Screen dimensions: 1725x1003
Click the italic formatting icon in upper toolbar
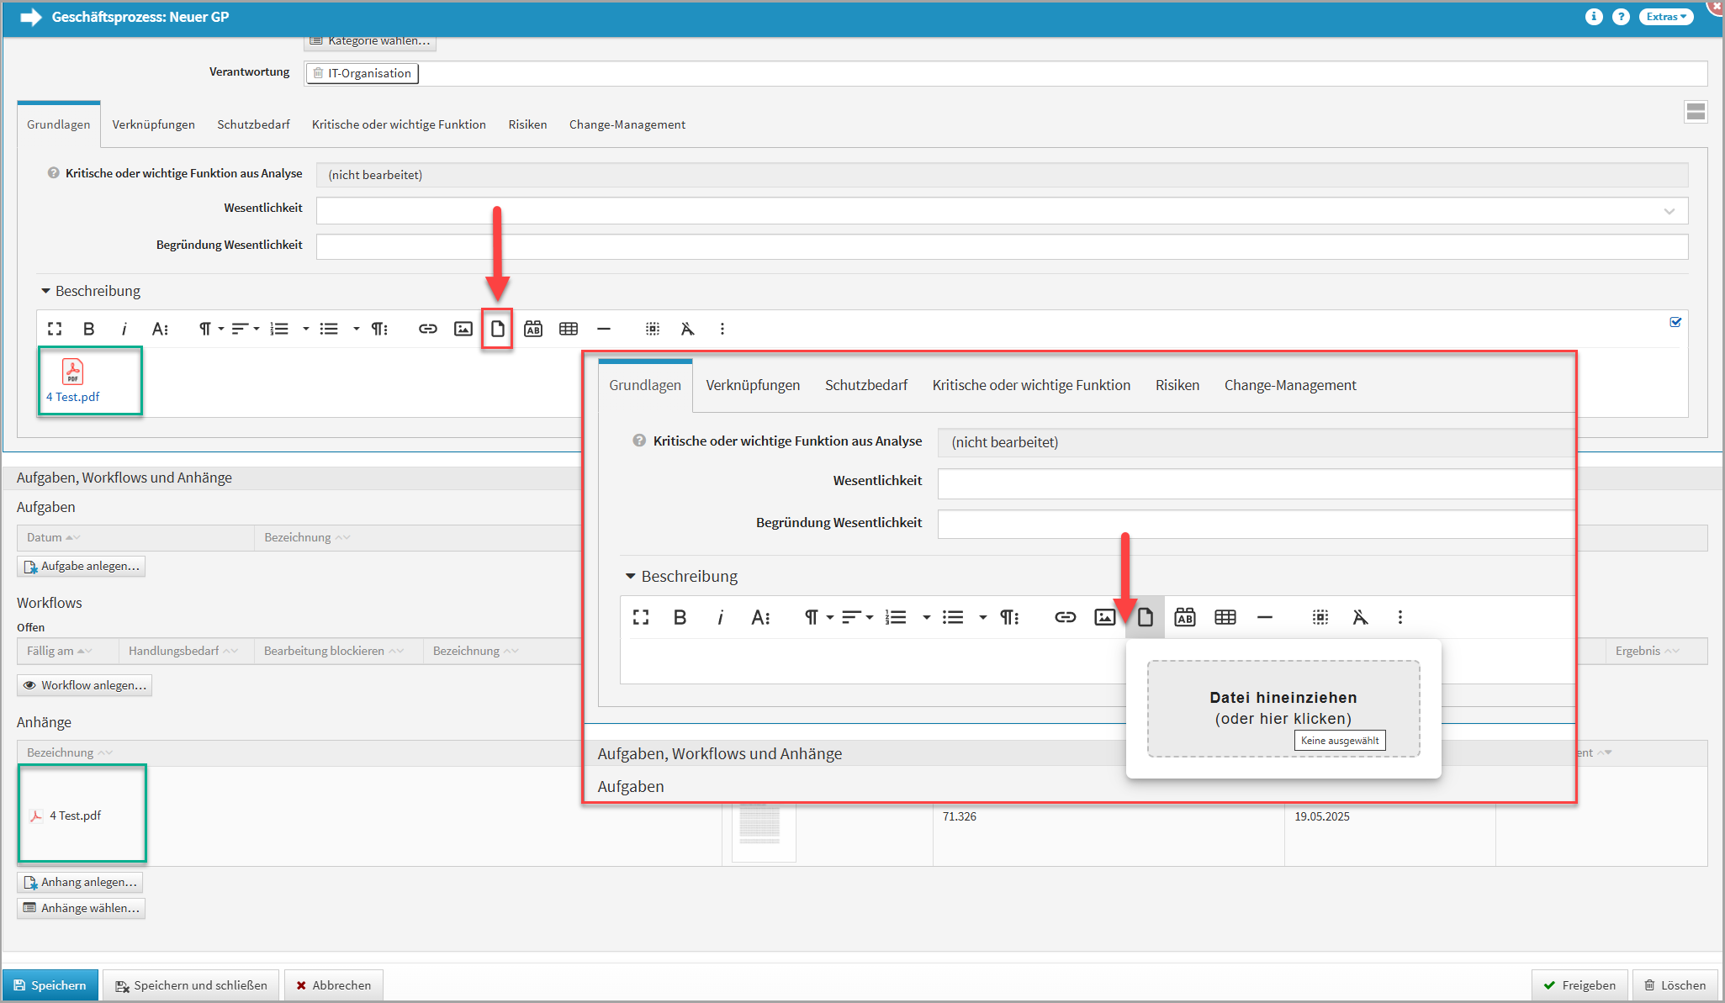pos(124,329)
